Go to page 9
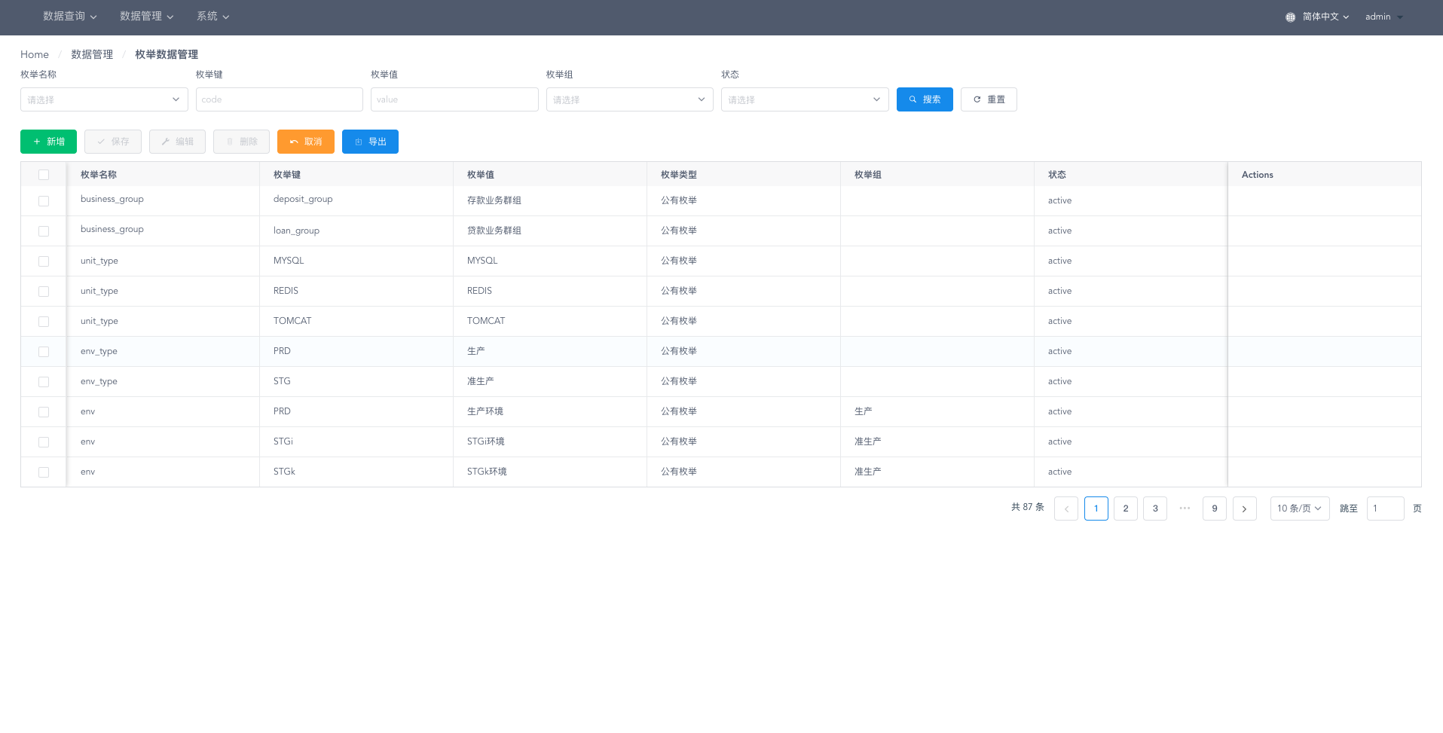Screen dimensions: 1443x733 click(1215, 509)
